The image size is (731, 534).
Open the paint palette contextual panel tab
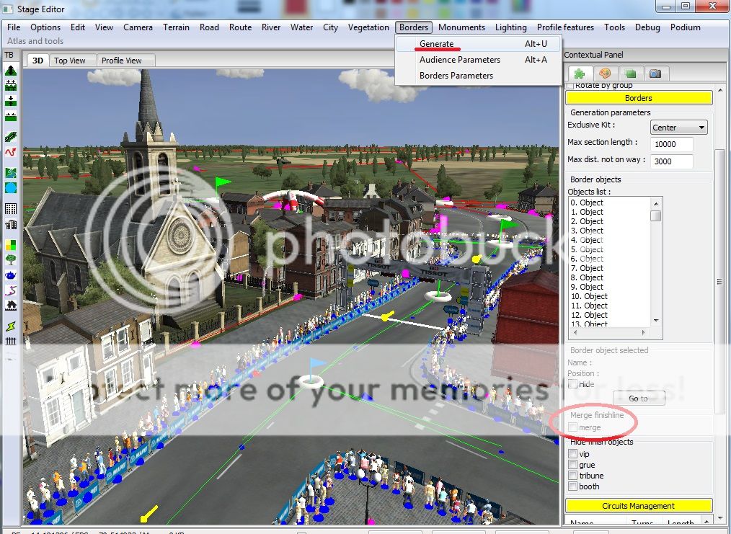point(605,74)
